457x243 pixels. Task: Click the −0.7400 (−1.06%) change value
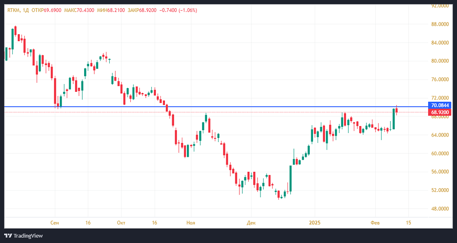tap(178, 10)
